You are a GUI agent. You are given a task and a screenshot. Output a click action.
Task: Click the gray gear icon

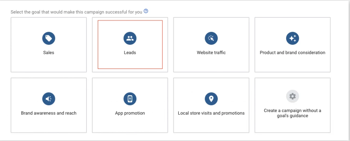292,97
